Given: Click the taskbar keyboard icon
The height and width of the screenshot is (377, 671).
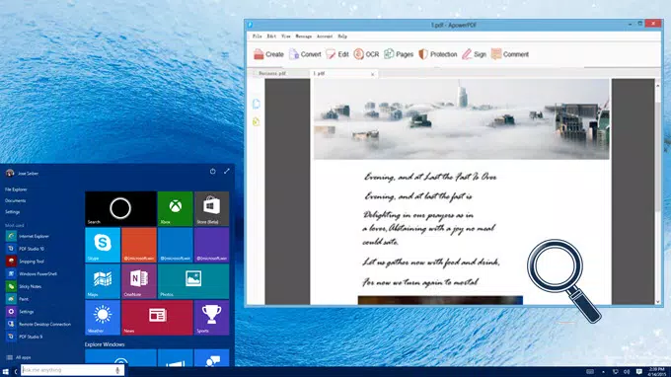Looking at the screenshot, I should [x=590, y=372].
